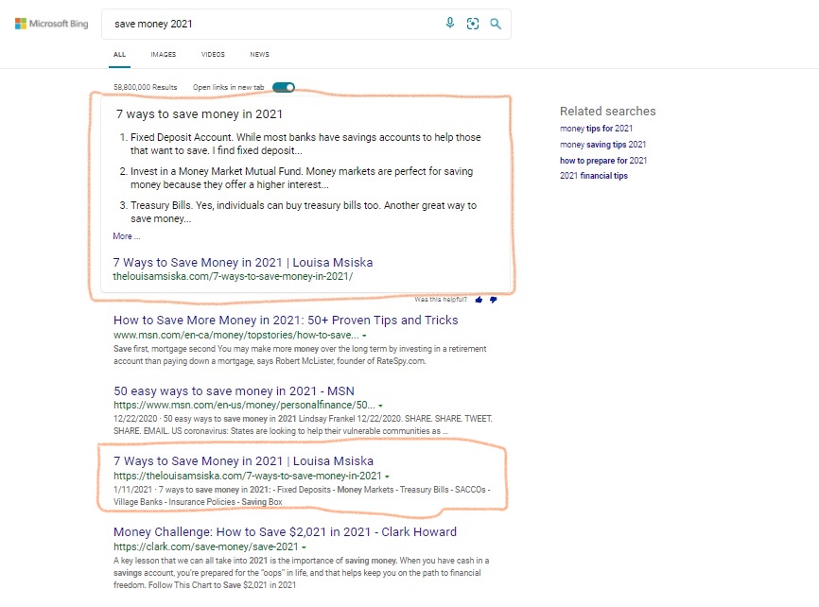819x607 pixels.
Task: Click the 'Related searches' heading
Action: (x=608, y=112)
